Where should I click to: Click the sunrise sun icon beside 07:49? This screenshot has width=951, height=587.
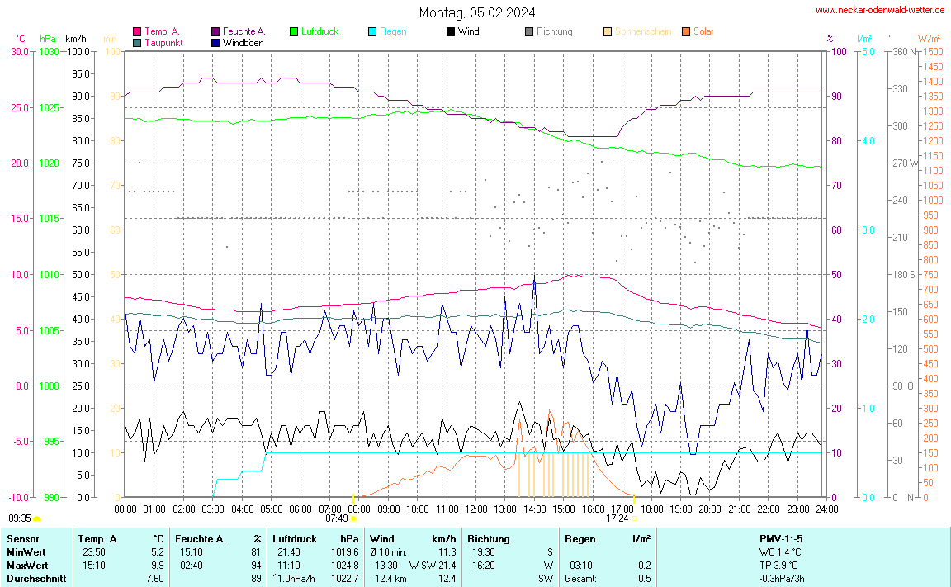click(x=353, y=518)
